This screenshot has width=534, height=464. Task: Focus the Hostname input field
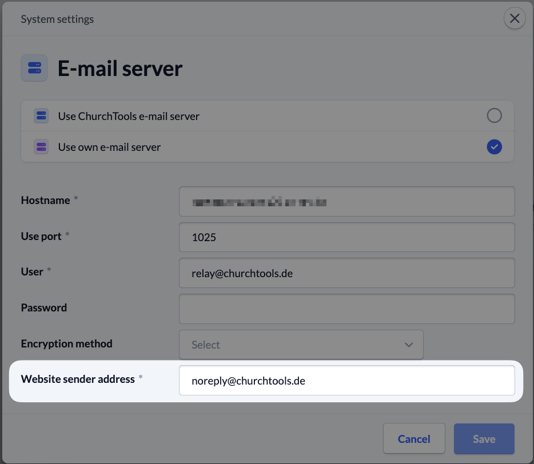[346, 201]
